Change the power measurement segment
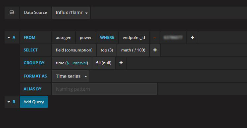 [86, 38]
